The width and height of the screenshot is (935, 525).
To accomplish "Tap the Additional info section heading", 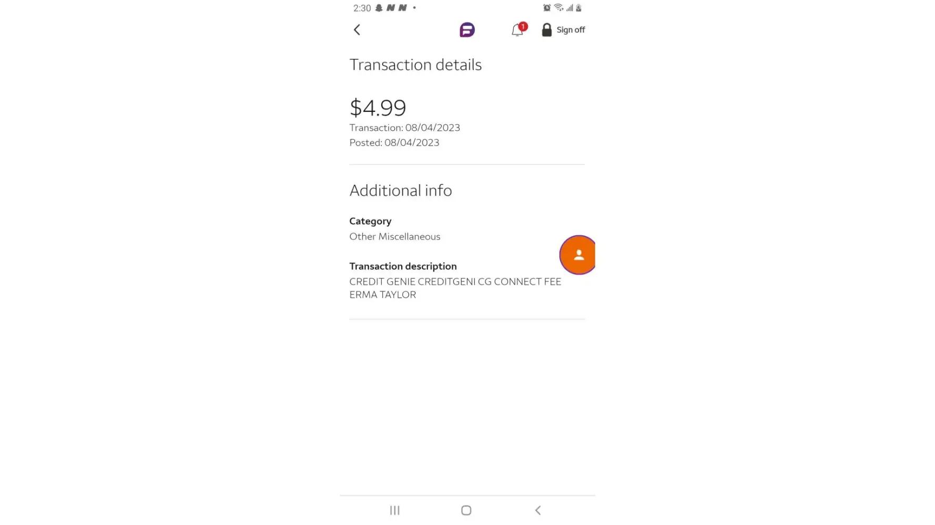I will click(400, 191).
